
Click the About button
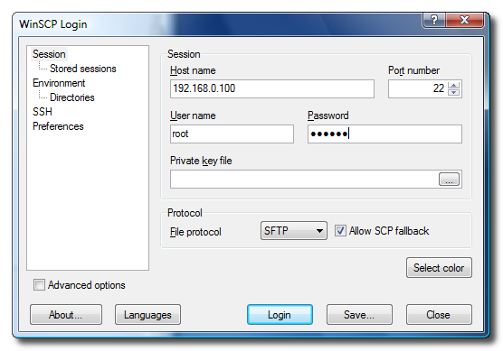pyautogui.click(x=66, y=315)
